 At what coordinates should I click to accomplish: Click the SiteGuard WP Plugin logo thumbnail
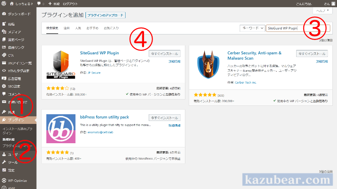(x=61, y=65)
